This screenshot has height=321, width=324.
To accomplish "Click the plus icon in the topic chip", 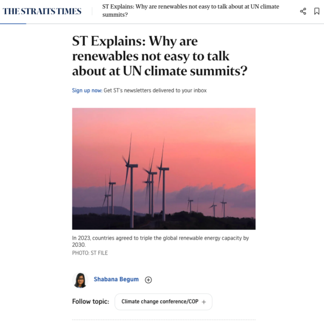I will point(204,302).
